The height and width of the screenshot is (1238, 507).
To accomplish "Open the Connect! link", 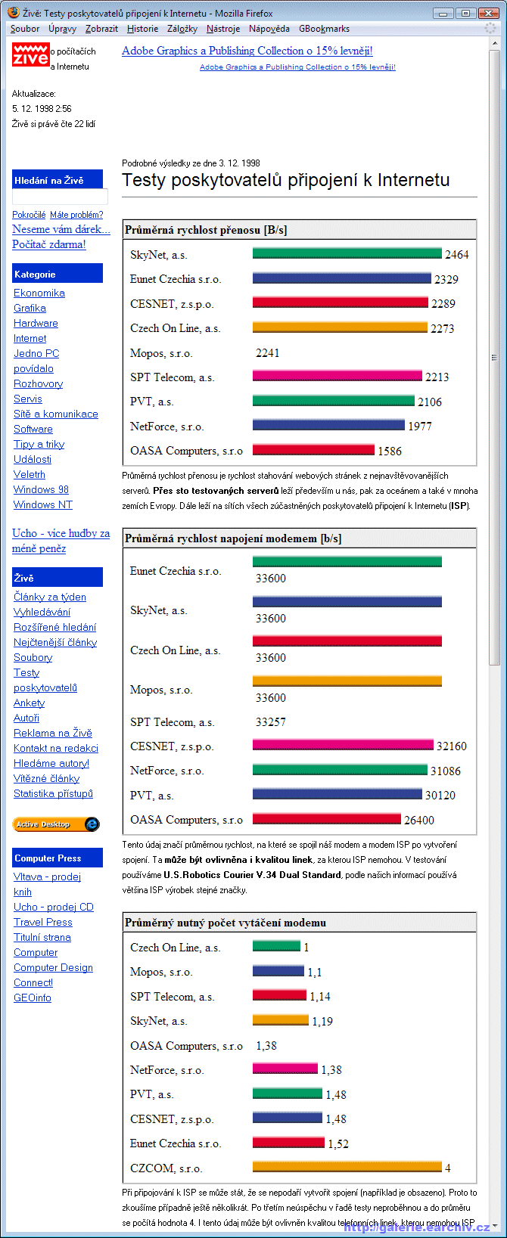I will (x=33, y=982).
